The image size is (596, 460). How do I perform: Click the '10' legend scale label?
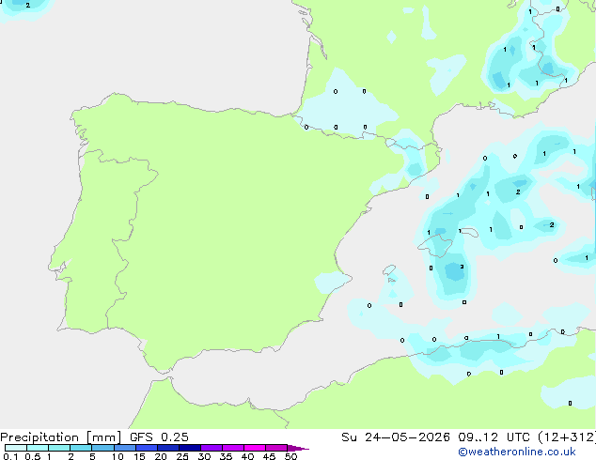[118, 456]
